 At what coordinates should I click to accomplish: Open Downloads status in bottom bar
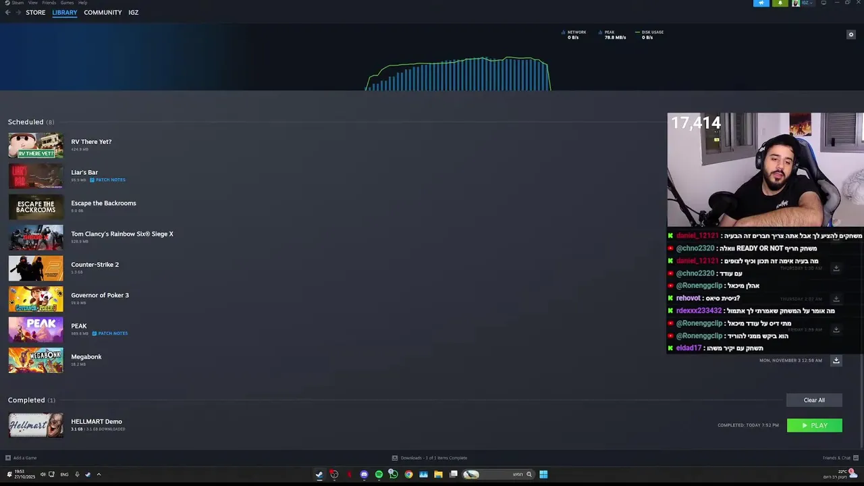point(429,458)
